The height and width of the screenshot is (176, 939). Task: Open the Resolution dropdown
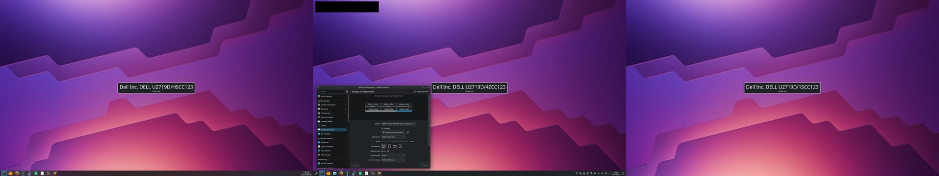(393, 137)
